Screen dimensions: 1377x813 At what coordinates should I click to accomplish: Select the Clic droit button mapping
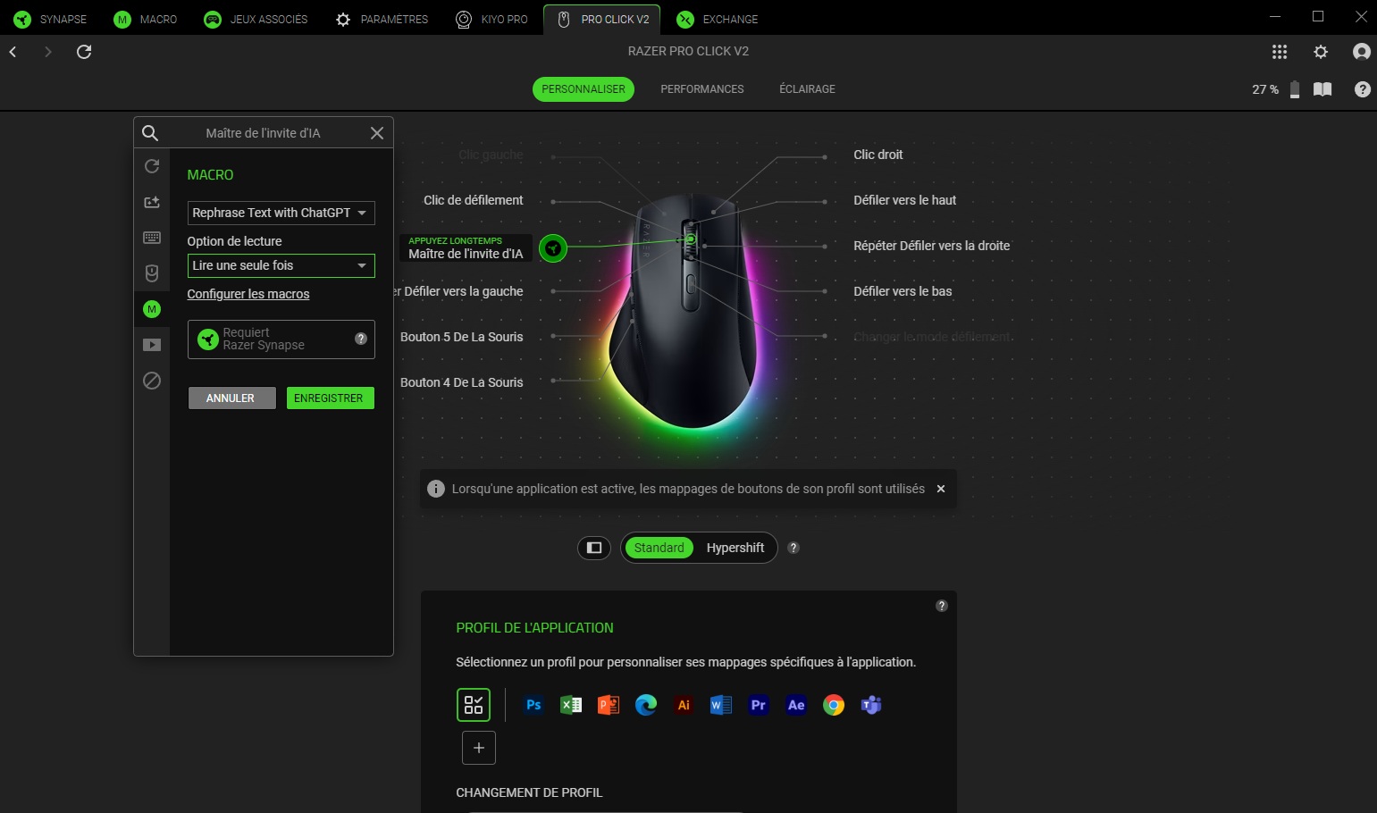pos(877,155)
